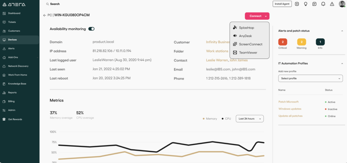Collapse Alerts and patch status section
Viewport: 347px width, 163px height.
[x=342, y=31]
